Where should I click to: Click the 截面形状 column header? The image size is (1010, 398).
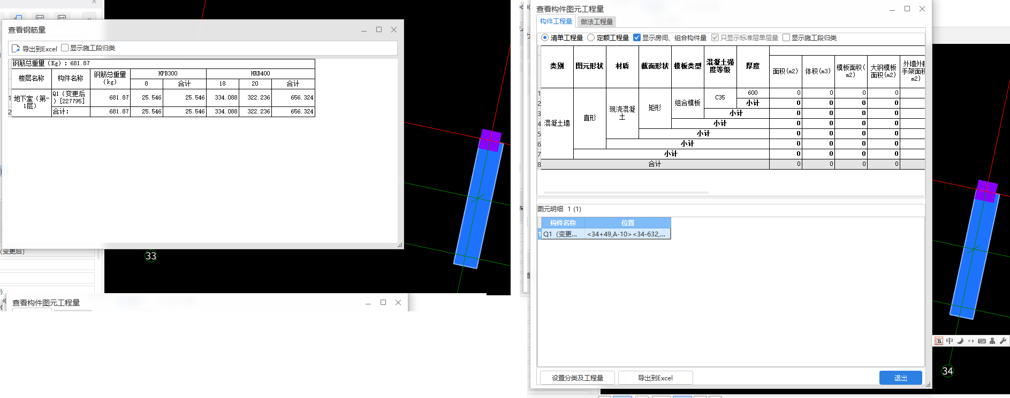coord(655,66)
